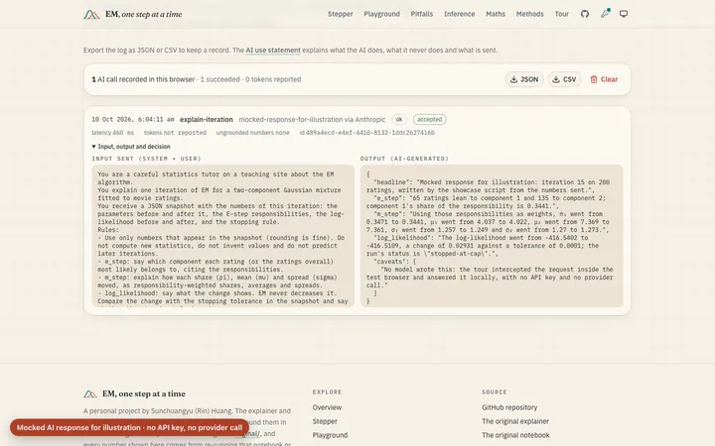Open footer Overview link

pyautogui.click(x=327, y=407)
